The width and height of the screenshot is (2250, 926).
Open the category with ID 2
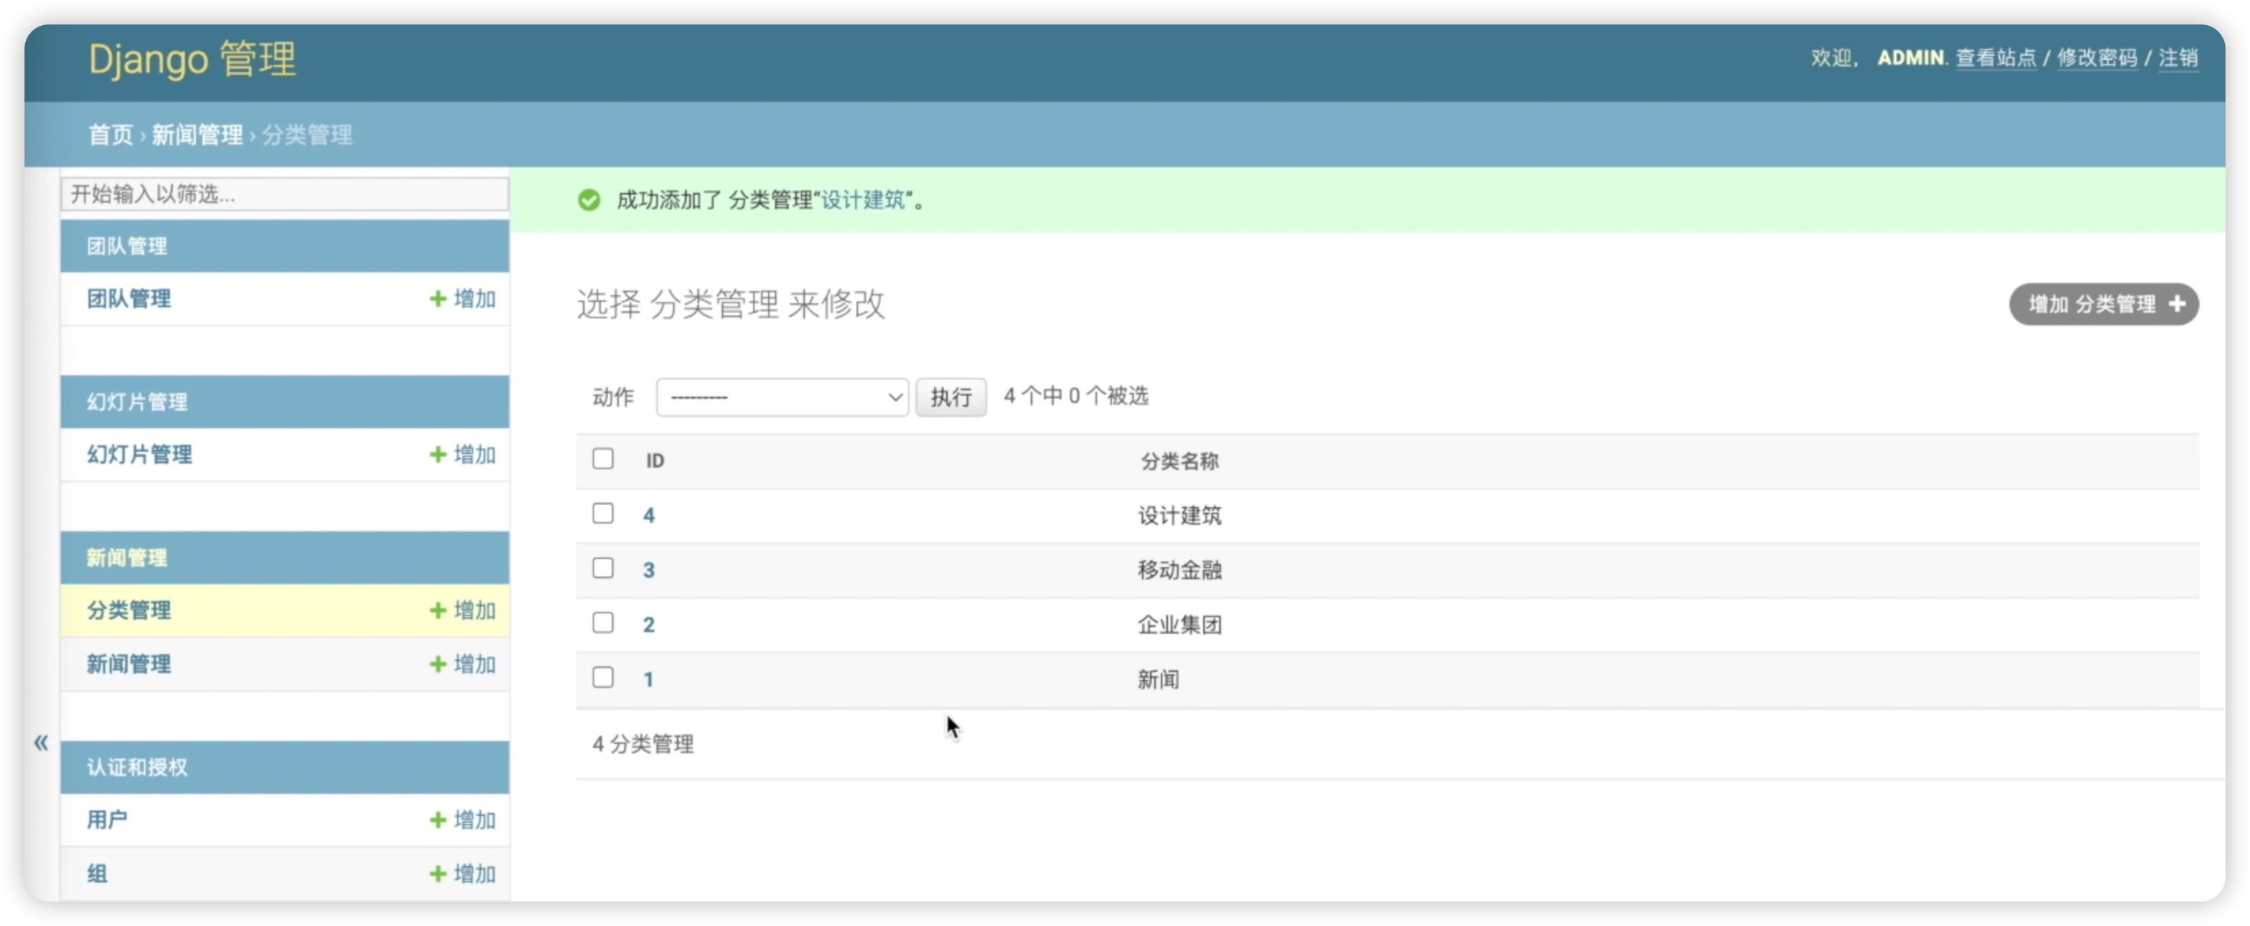(x=649, y=625)
